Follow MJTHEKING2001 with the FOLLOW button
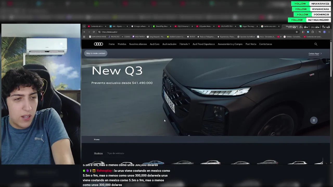Screen dimensions: 333x187 tap(297, 20)
